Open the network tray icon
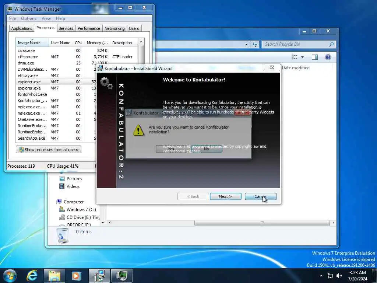377x283 pixels. tap(330, 276)
